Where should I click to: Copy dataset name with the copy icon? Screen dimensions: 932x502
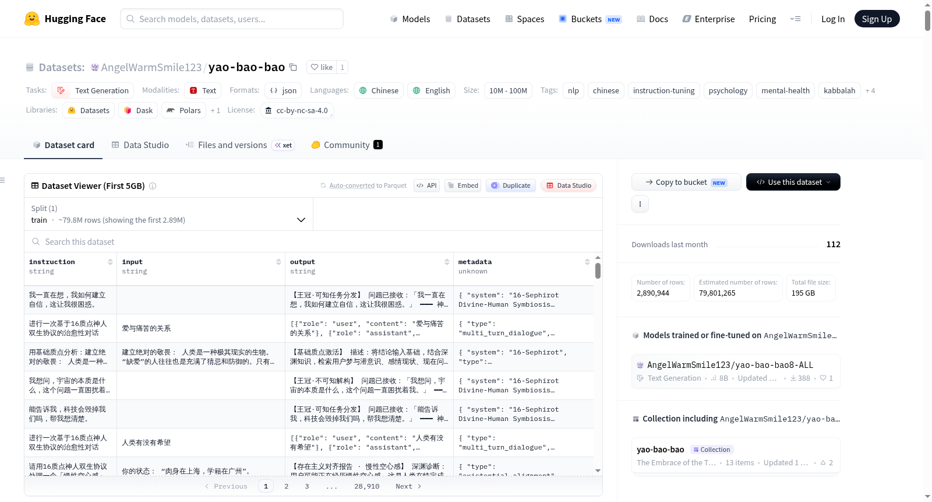click(294, 67)
